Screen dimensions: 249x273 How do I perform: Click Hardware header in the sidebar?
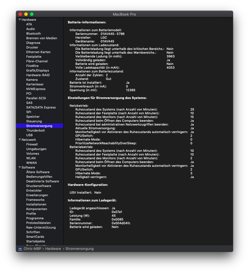coord(29,20)
